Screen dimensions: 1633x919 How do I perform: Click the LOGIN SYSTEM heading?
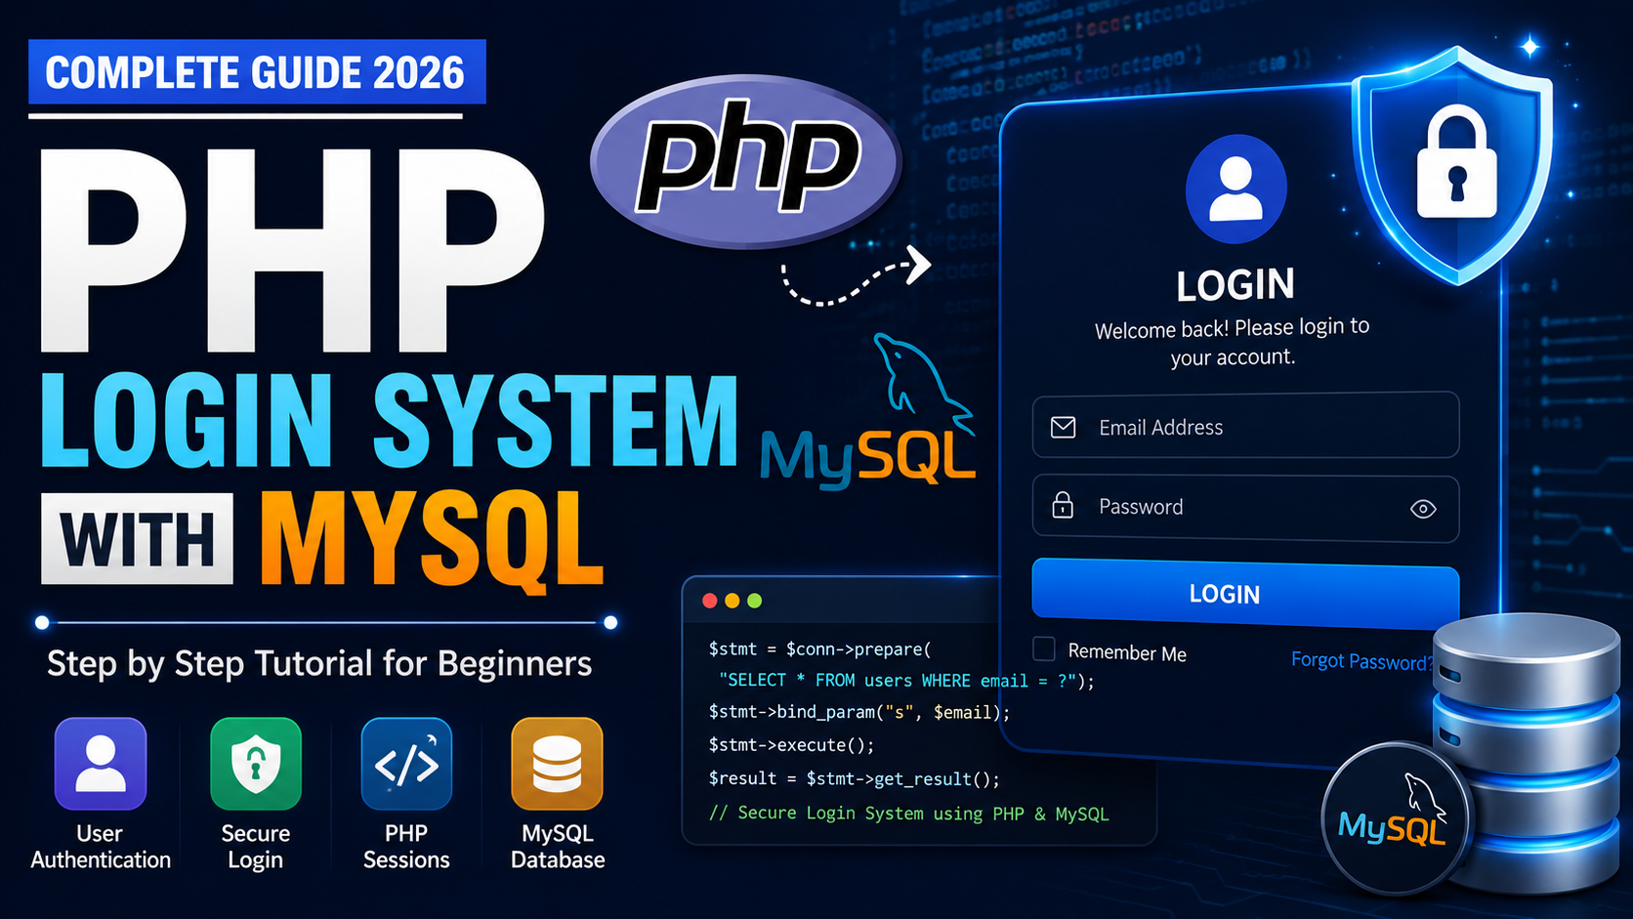click(389, 422)
